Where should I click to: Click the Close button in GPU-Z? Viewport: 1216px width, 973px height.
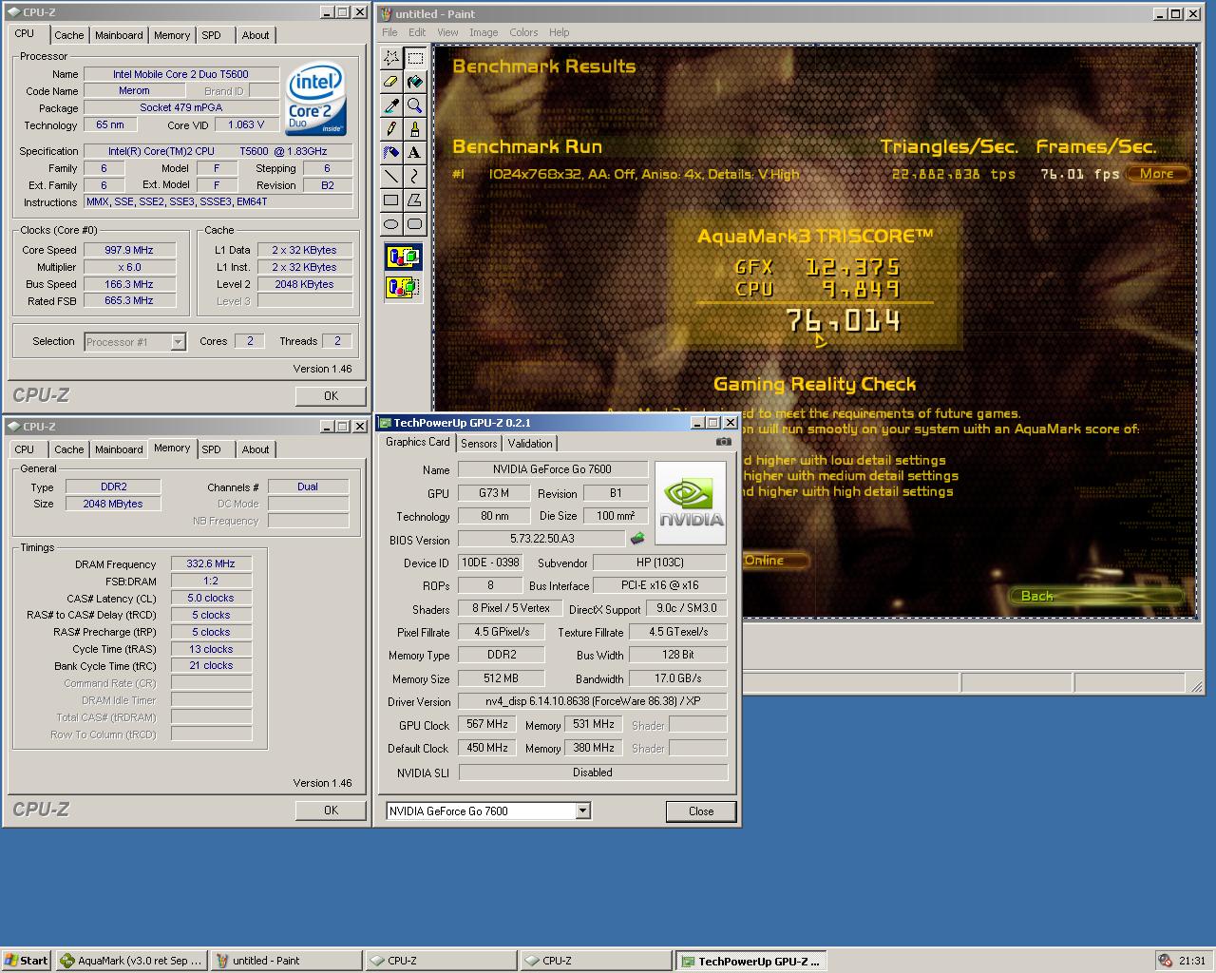(701, 811)
